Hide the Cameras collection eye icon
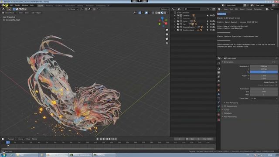This screenshot has height=157, width=279. pos(211,16)
